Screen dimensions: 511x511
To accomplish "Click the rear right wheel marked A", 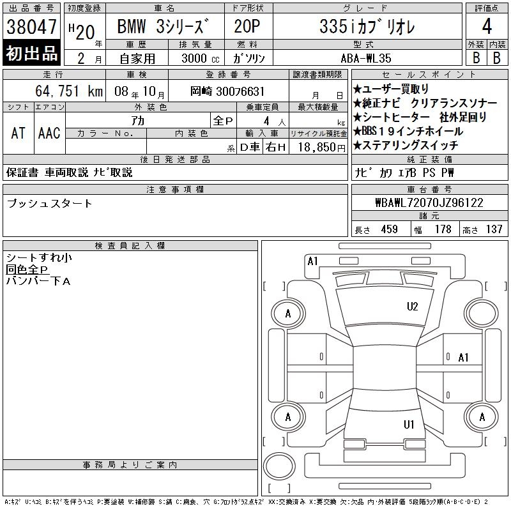I will point(482,416).
